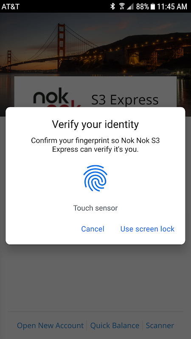Tap the fingerprint confirmation message text
Image resolution: width=191 pixels, height=339 pixels.
[95, 145]
